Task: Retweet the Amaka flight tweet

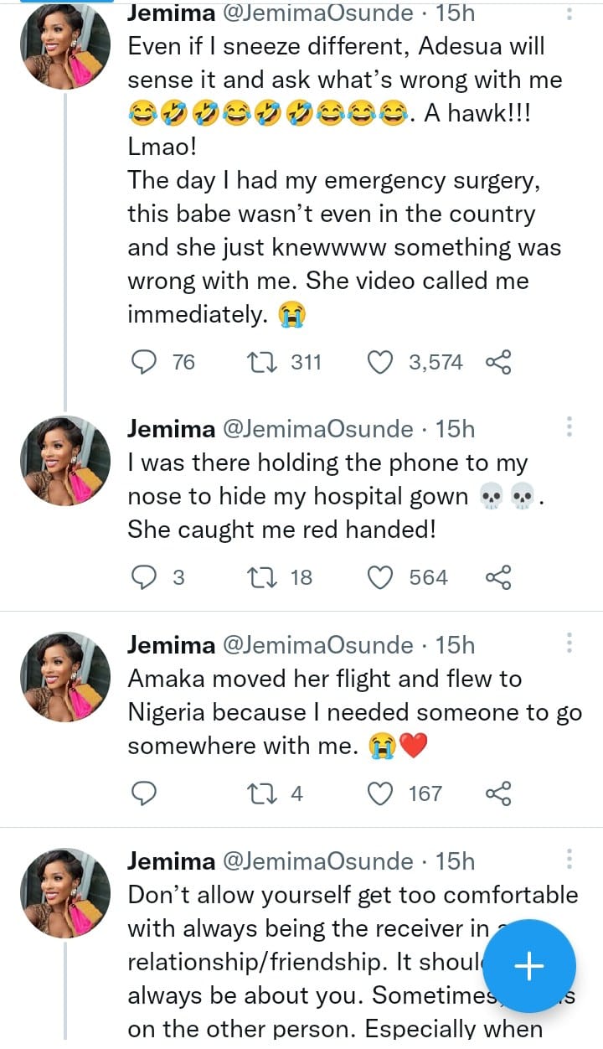Action: point(254,793)
